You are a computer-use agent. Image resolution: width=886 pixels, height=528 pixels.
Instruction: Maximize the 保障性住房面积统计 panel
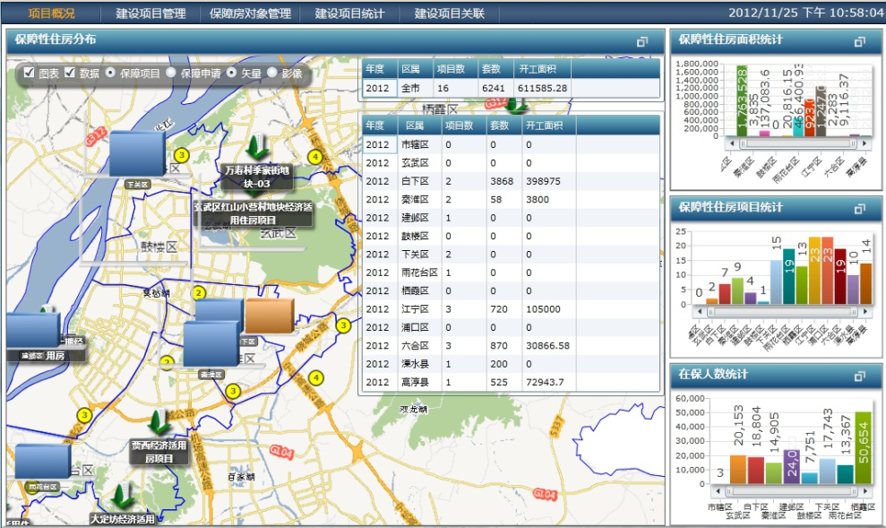(x=859, y=41)
